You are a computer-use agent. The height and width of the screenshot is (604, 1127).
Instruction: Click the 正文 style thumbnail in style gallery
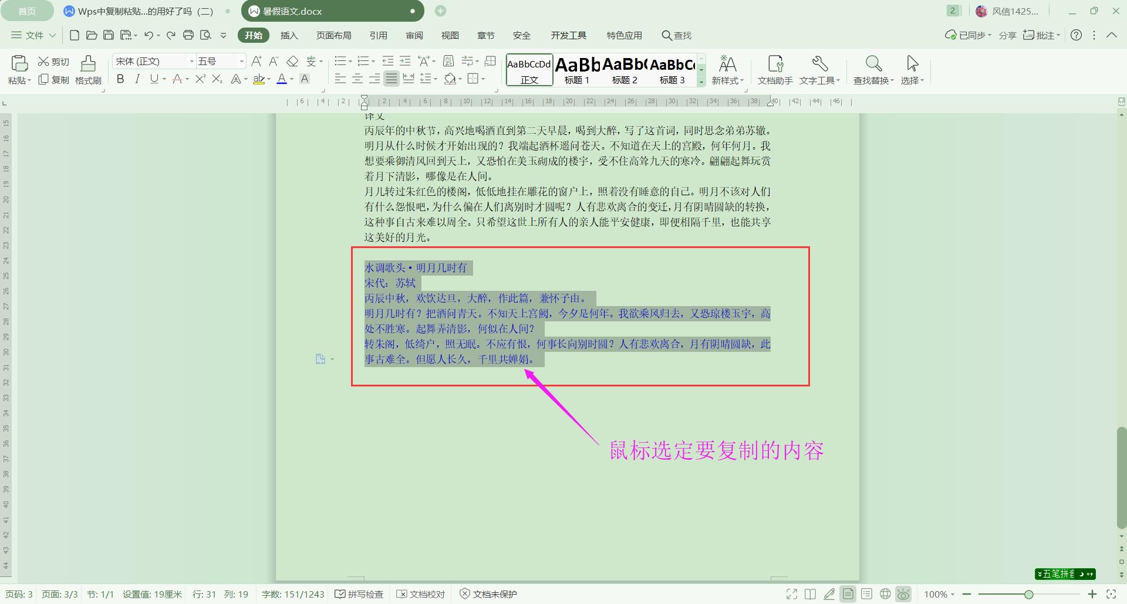529,70
